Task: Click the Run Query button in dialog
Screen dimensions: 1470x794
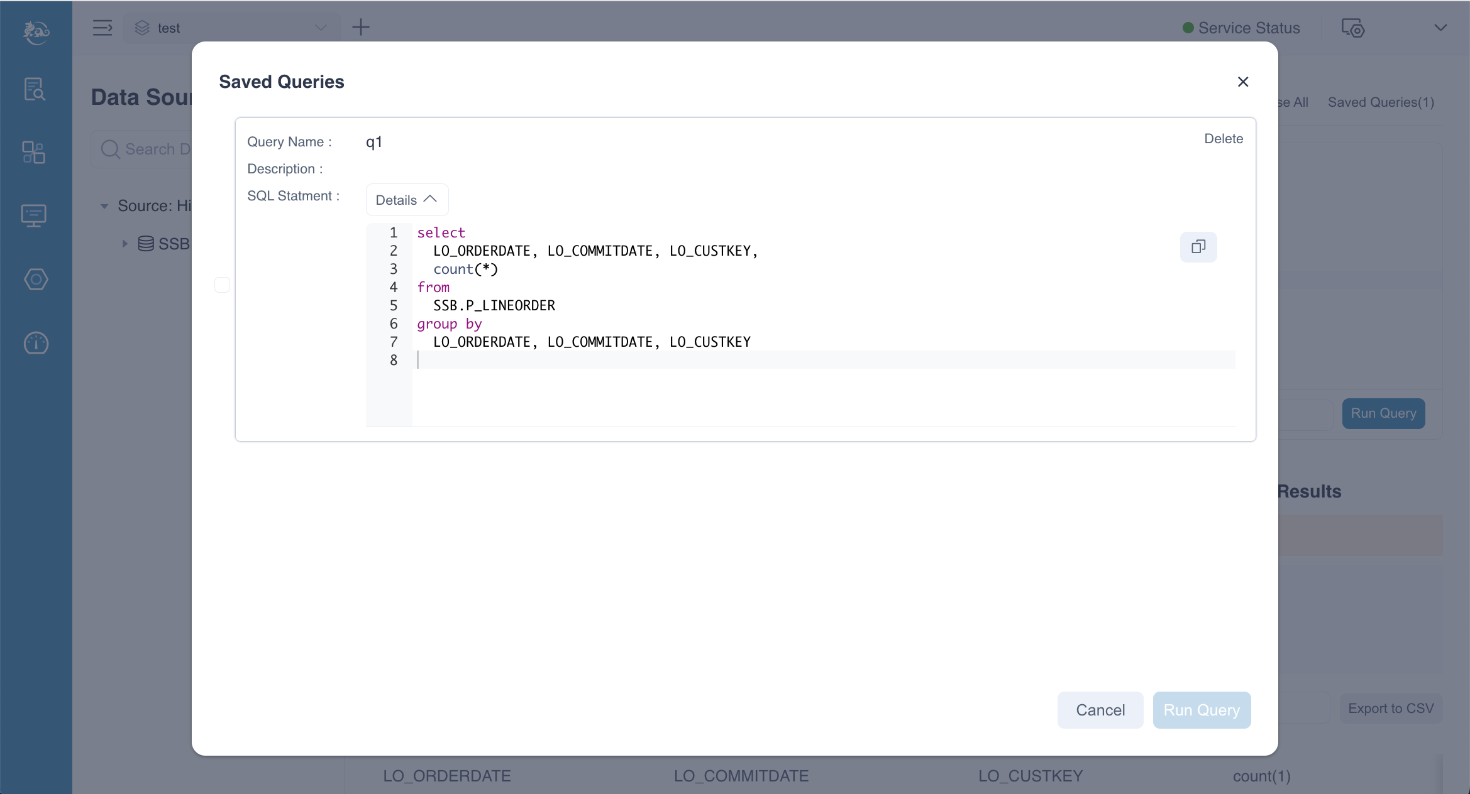Action: click(x=1202, y=710)
